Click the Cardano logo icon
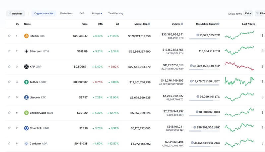The height and width of the screenshot is (152, 265). [x=27, y=144]
